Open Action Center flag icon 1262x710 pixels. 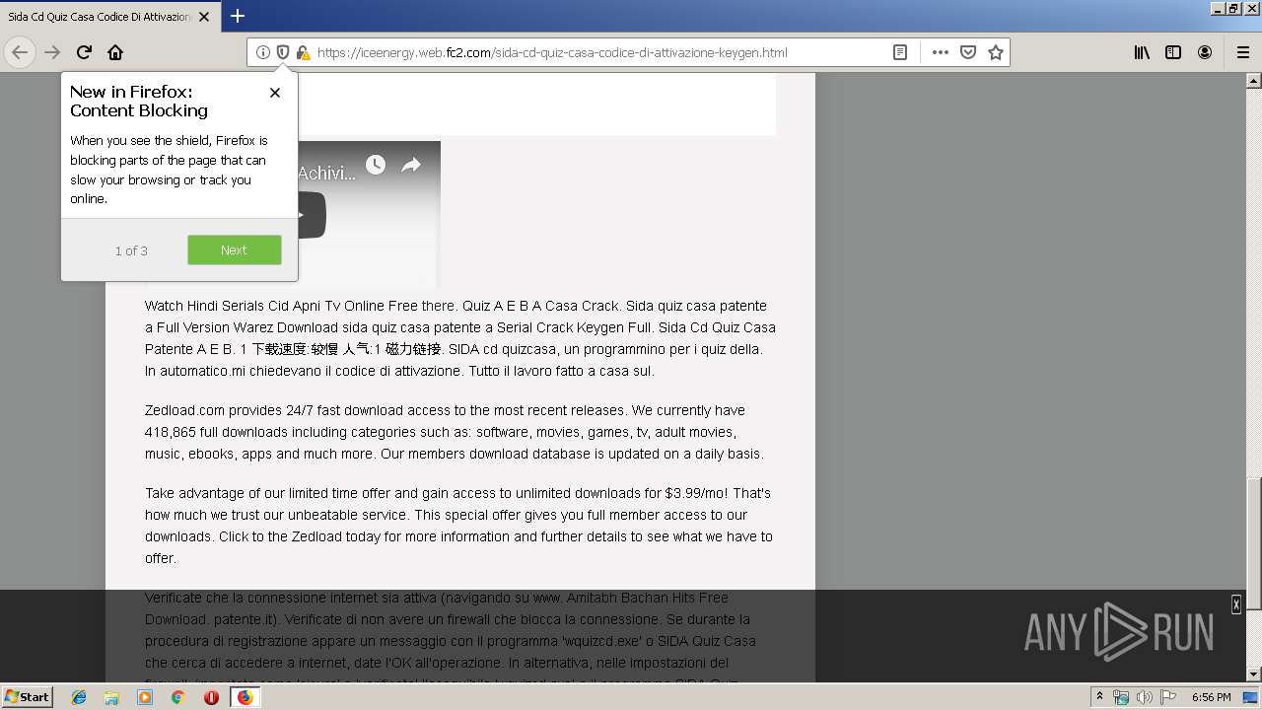(1168, 697)
